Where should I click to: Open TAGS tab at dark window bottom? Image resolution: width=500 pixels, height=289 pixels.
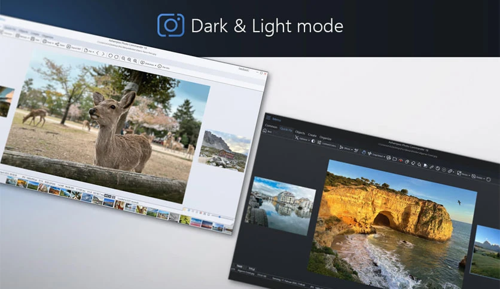click(239, 267)
